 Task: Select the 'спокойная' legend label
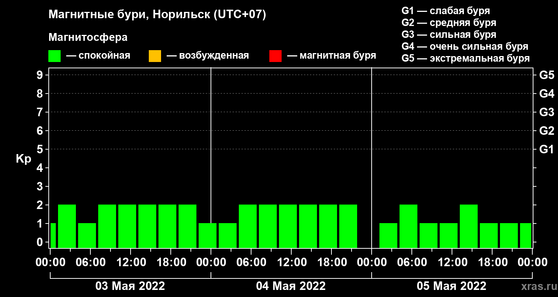[x=105, y=56]
